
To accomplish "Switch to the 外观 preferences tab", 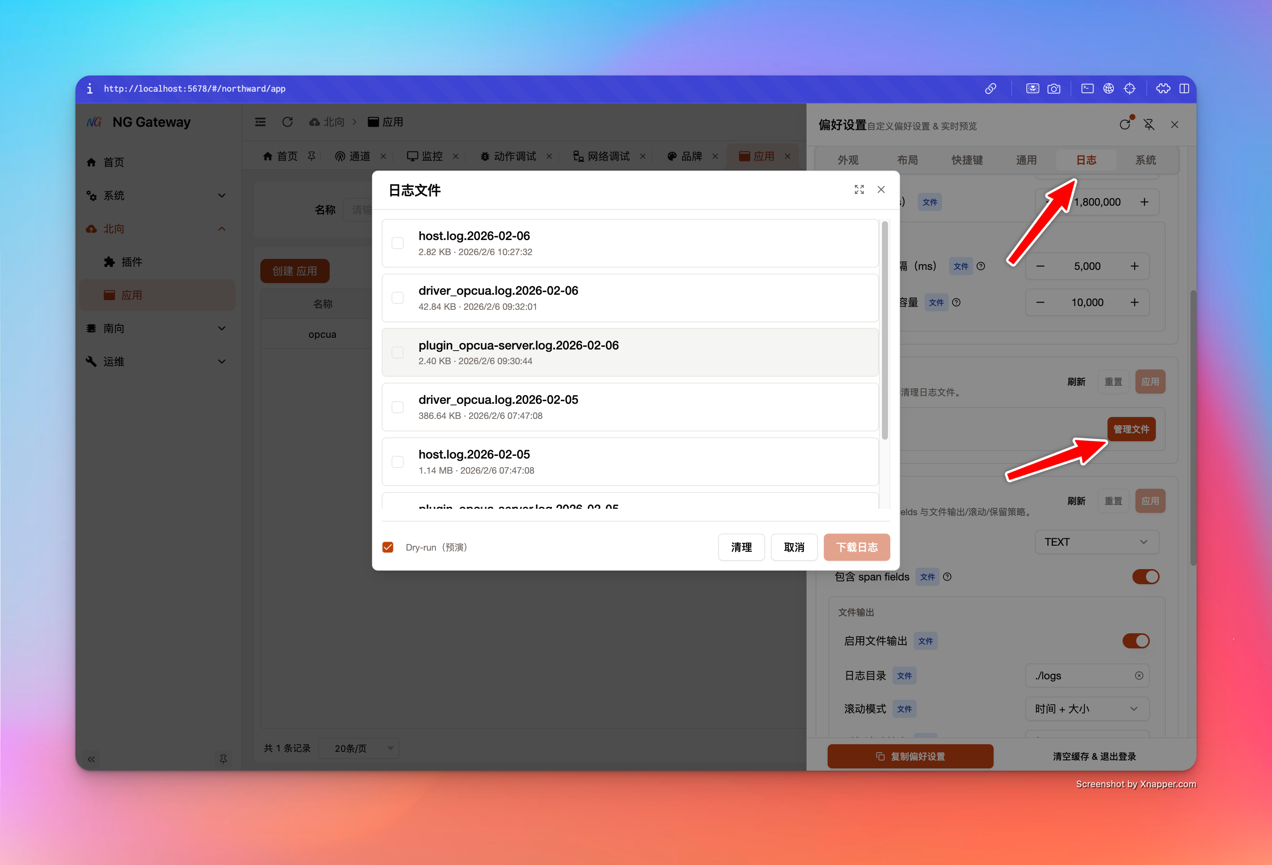I will coord(848,160).
